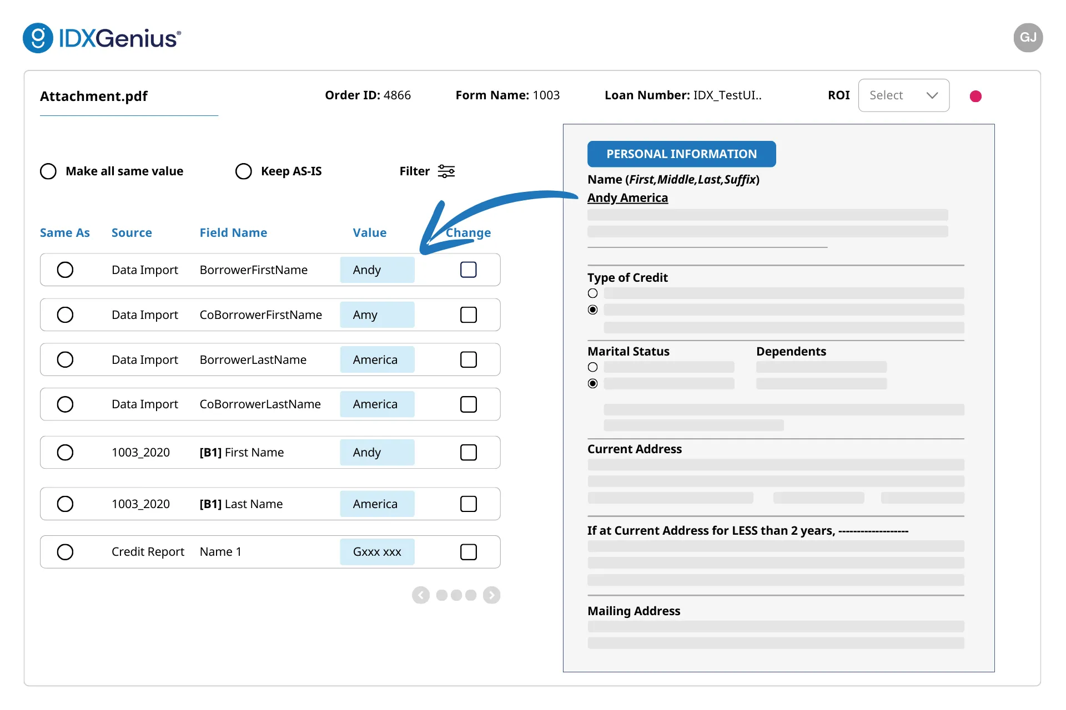
Task: Edit the CoBorrowerFirstName value Amy
Action: (377, 315)
